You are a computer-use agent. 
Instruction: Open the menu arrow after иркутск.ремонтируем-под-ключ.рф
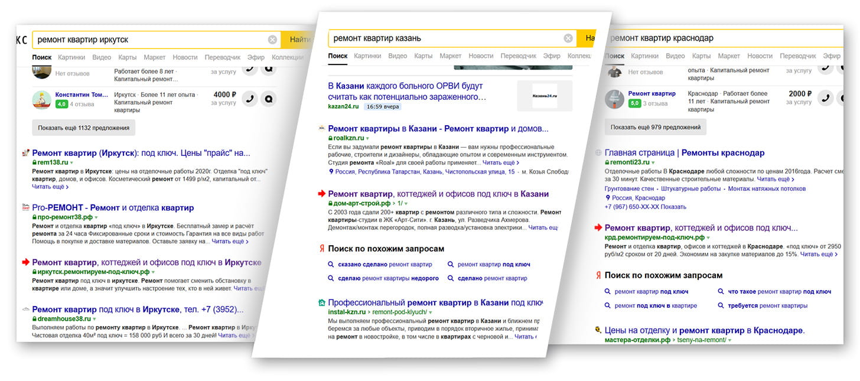(x=154, y=272)
